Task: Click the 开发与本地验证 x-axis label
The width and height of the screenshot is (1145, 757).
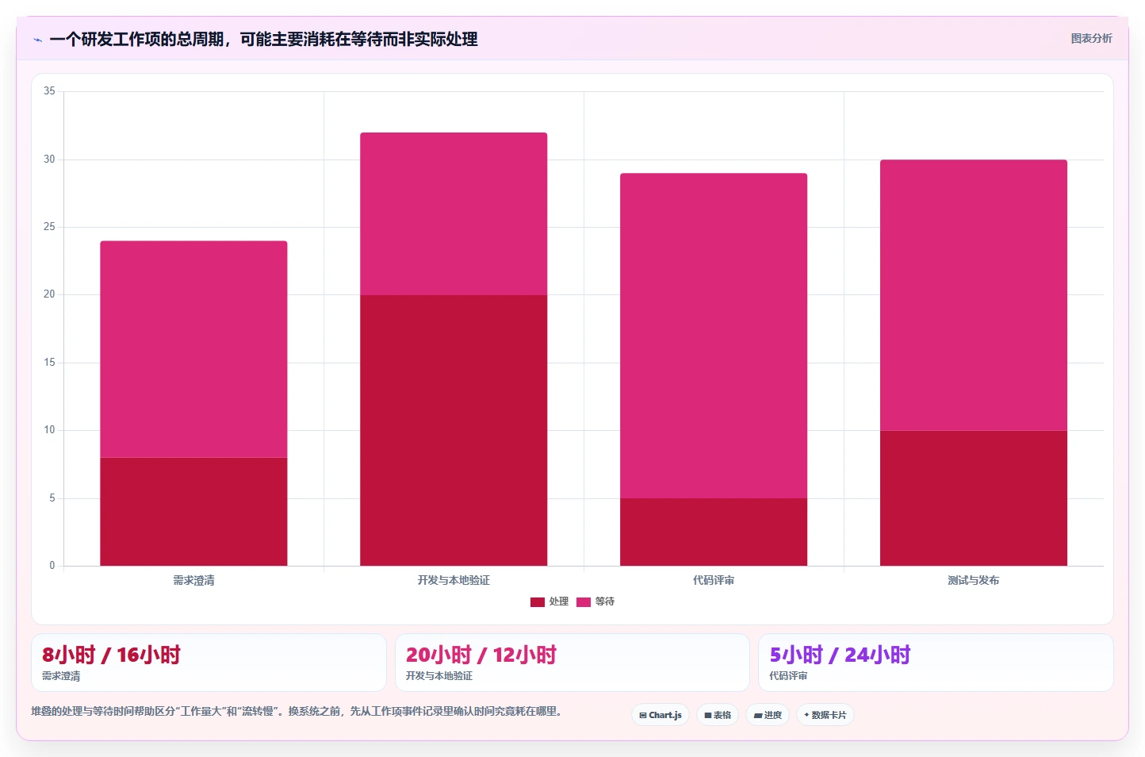Action: (454, 581)
